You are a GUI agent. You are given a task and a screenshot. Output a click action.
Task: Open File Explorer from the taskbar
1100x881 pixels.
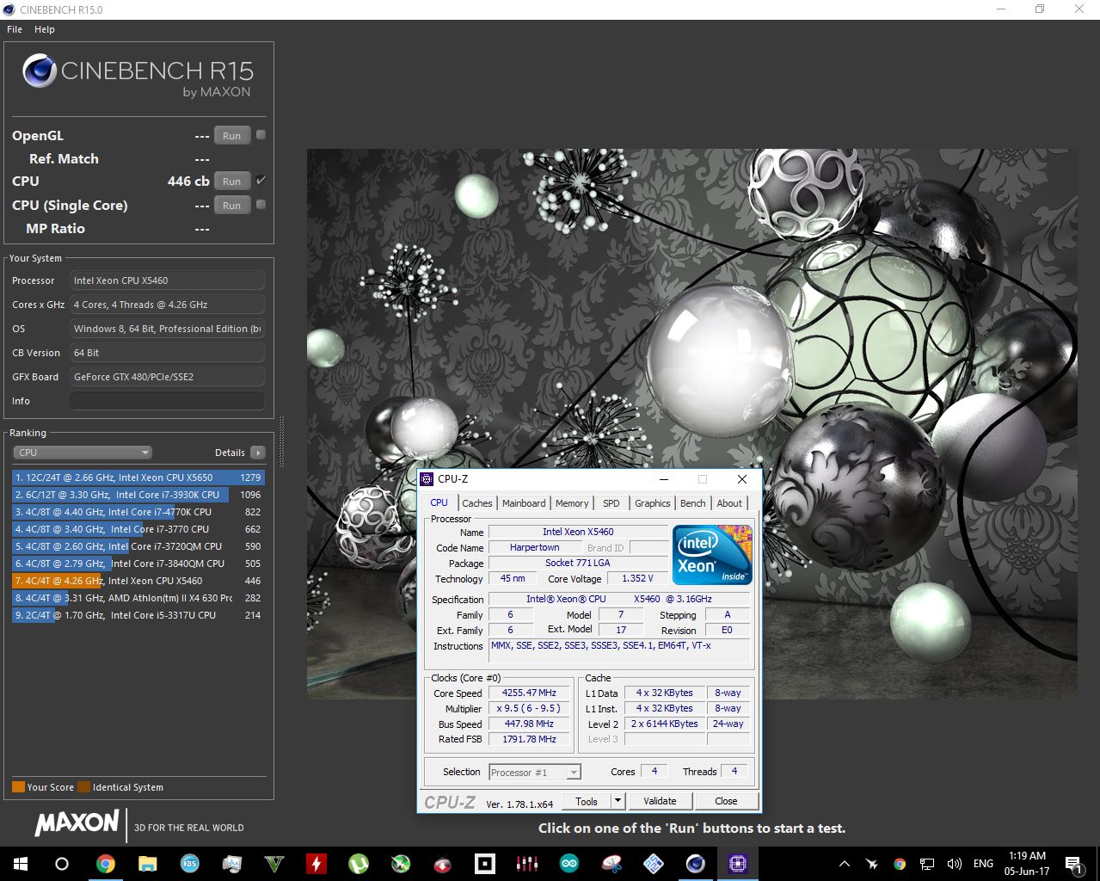[x=147, y=864]
